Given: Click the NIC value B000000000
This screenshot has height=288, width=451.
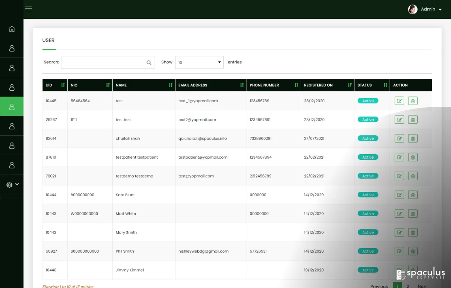Looking at the screenshot, I should (x=82, y=195).
